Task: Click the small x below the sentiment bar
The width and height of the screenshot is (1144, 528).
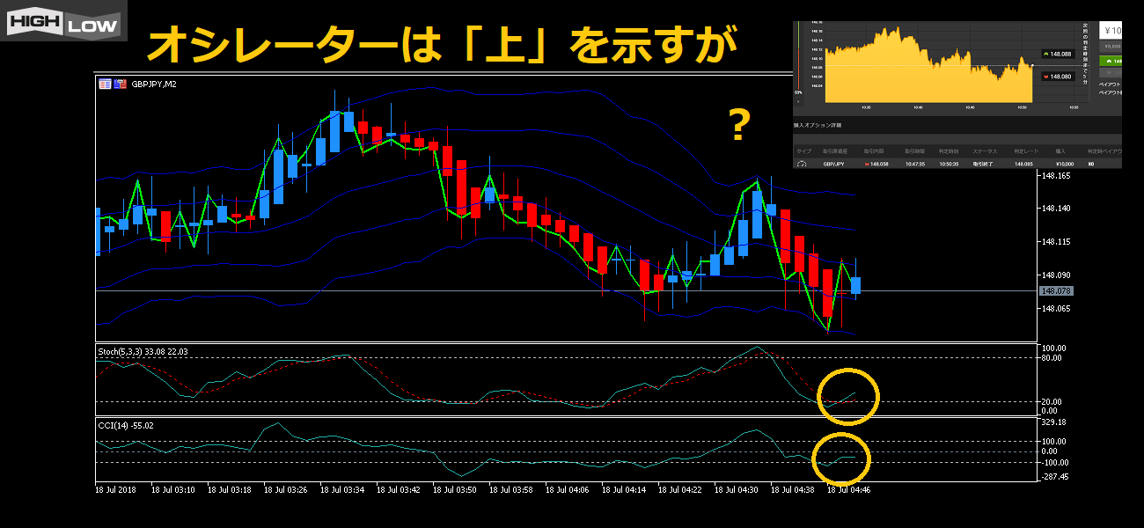Action: 799,103
